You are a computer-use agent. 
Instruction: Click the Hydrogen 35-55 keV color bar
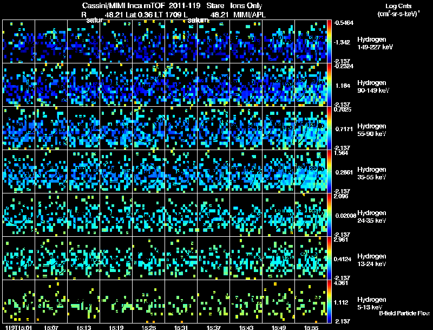330,171
